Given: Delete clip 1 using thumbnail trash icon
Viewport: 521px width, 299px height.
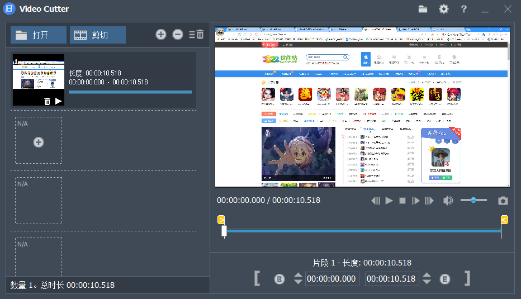Looking at the screenshot, I should pyautogui.click(x=47, y=101).
